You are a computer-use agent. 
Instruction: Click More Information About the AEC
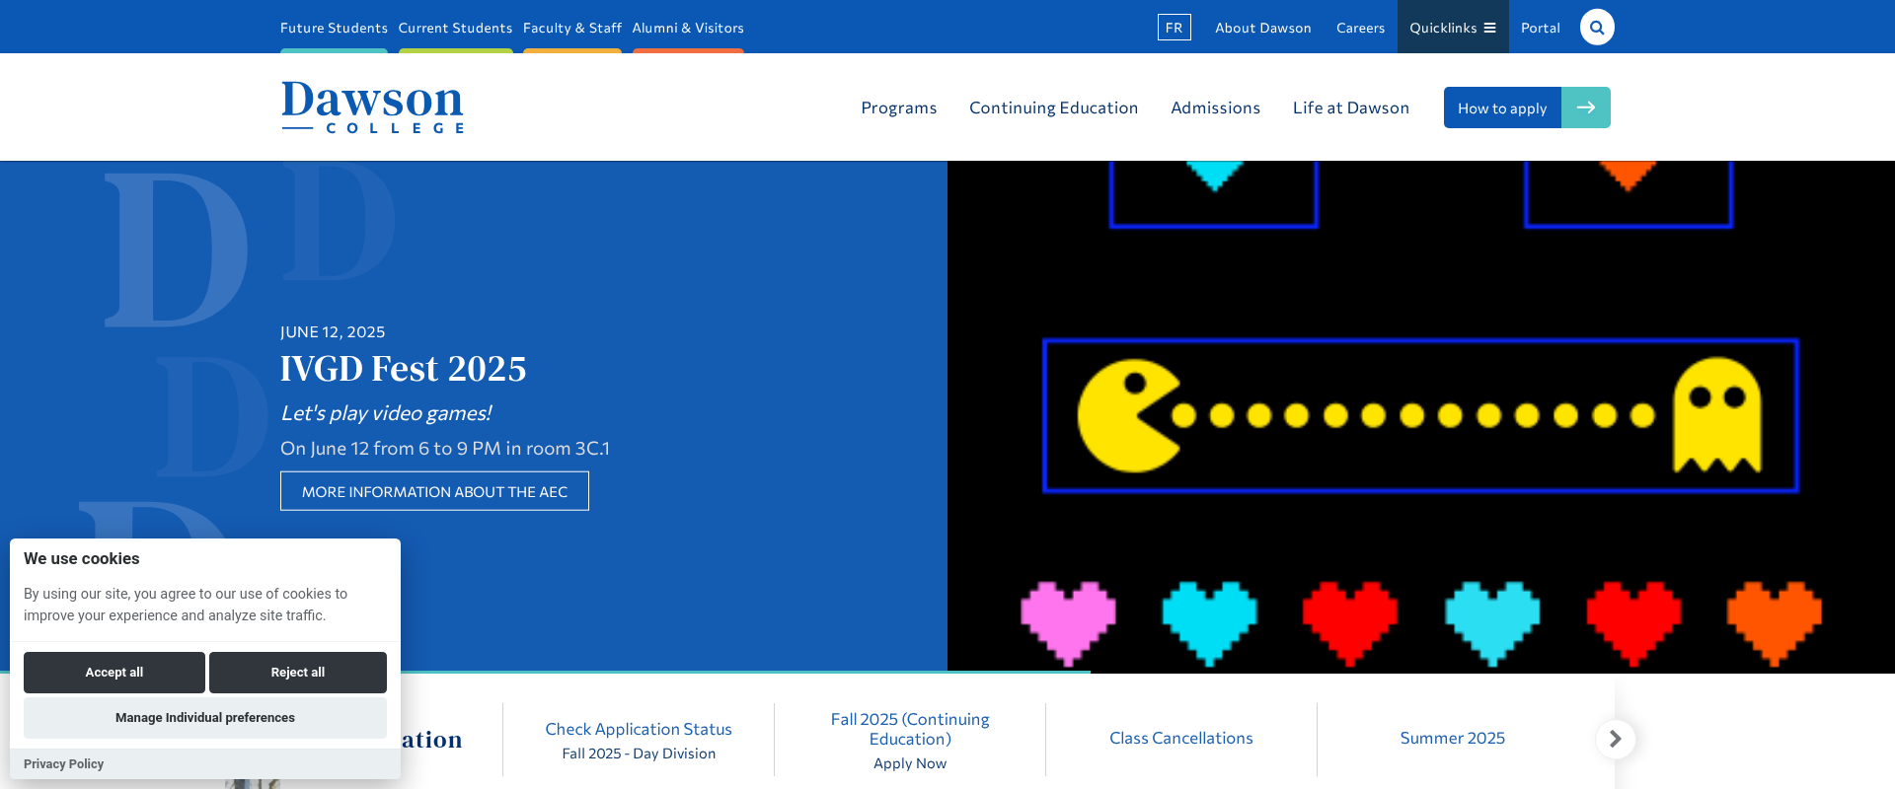[434, 491]
